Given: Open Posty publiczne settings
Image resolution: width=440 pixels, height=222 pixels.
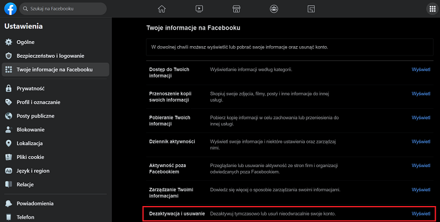Looking at the screenshot, I should click(x=56, y=116).
